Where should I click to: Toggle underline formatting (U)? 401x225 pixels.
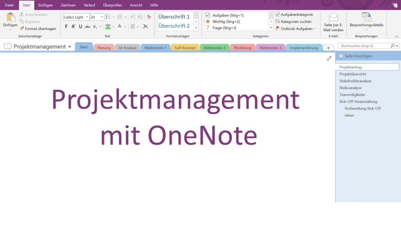pyautogui.click(x=80, y=26)
